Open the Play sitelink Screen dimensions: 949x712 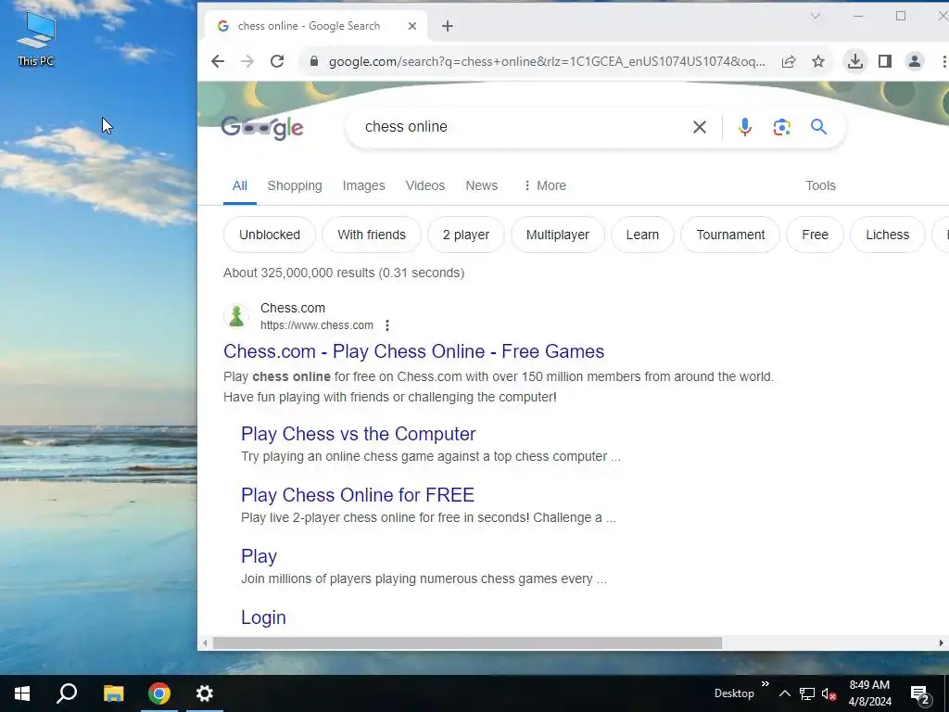click(x=259, y=556)
